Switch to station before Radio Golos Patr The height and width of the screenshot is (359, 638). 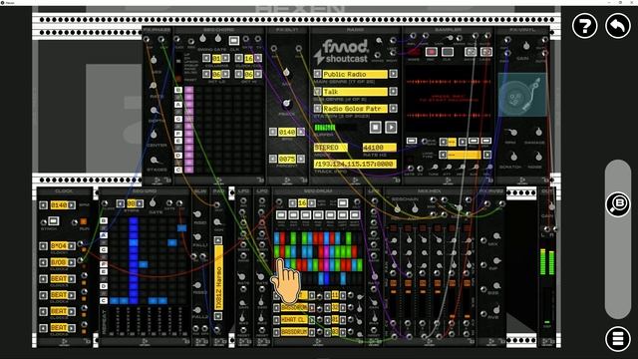[x=317, y=109]
